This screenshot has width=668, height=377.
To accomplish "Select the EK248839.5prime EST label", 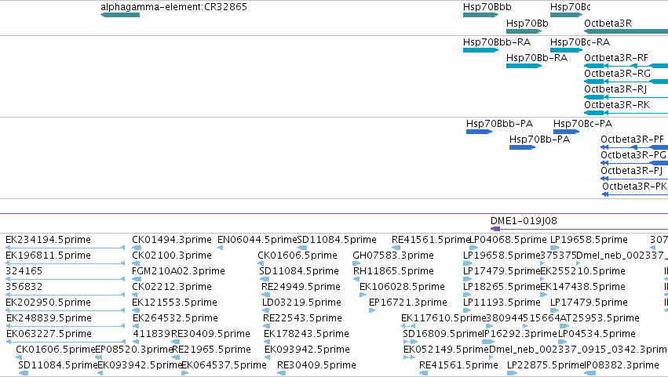I will [49, 318].
